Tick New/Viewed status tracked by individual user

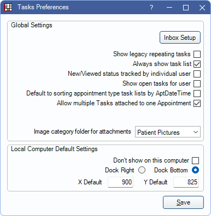pos(197,74)
